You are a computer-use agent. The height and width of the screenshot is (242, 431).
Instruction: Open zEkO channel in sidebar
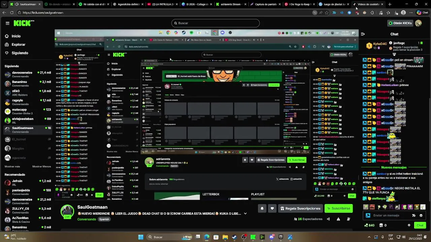click(x=28, y=93)
